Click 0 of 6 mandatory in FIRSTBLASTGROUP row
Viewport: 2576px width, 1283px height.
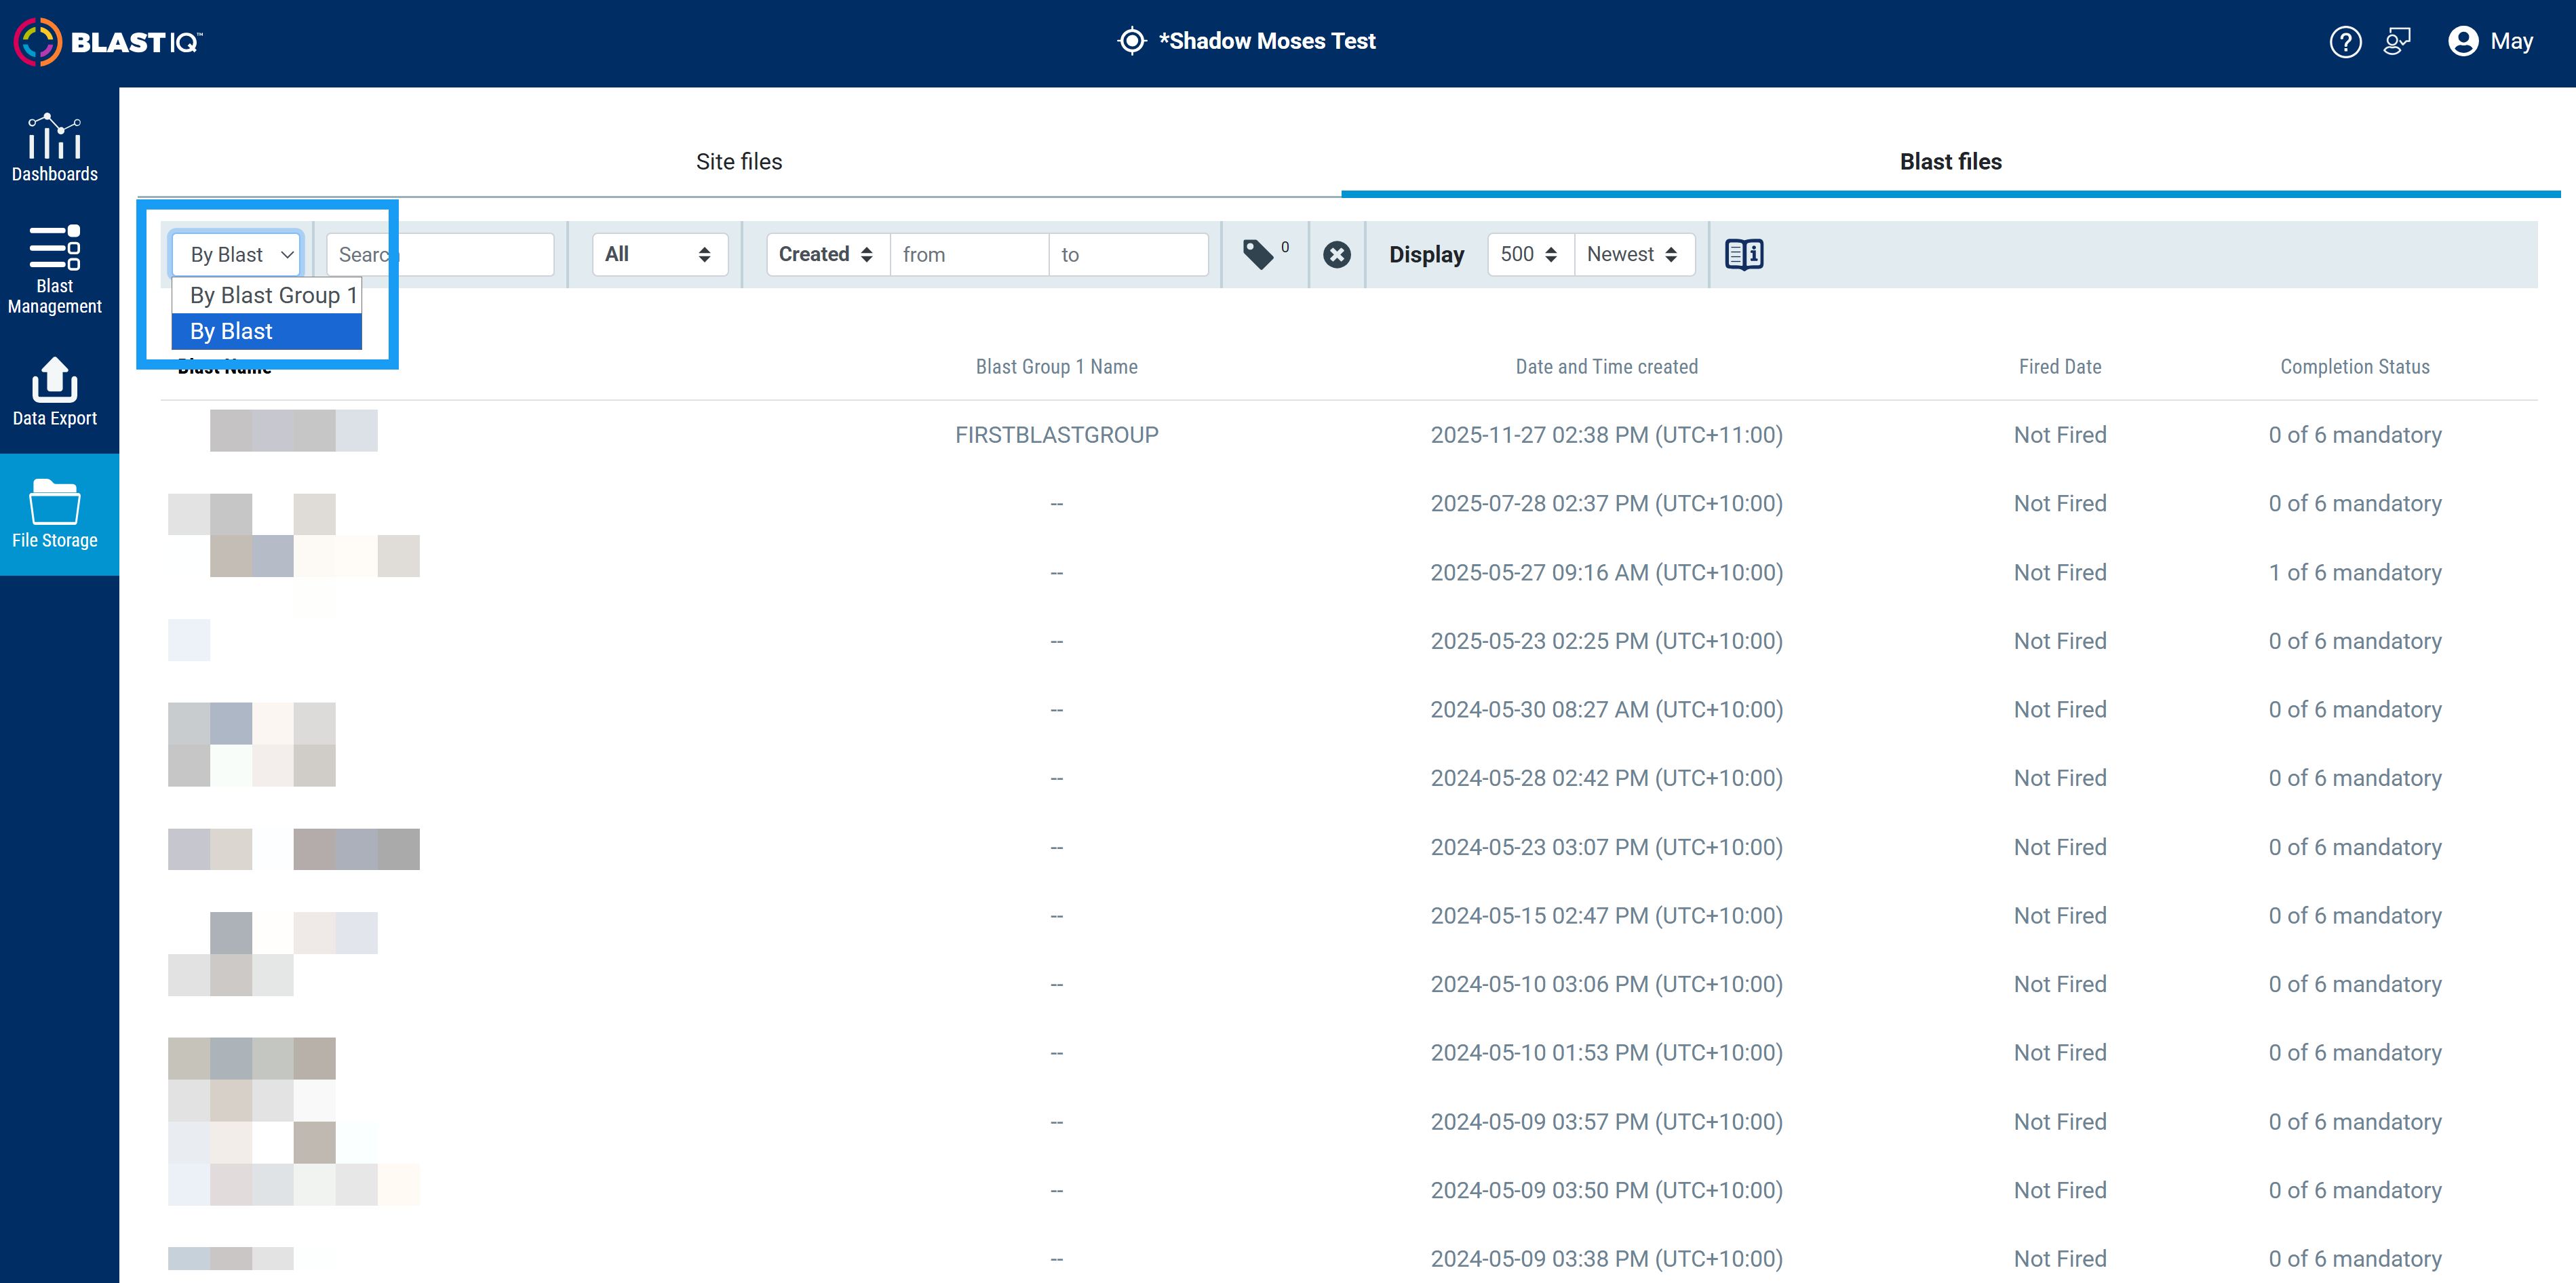pos(2354,435)
